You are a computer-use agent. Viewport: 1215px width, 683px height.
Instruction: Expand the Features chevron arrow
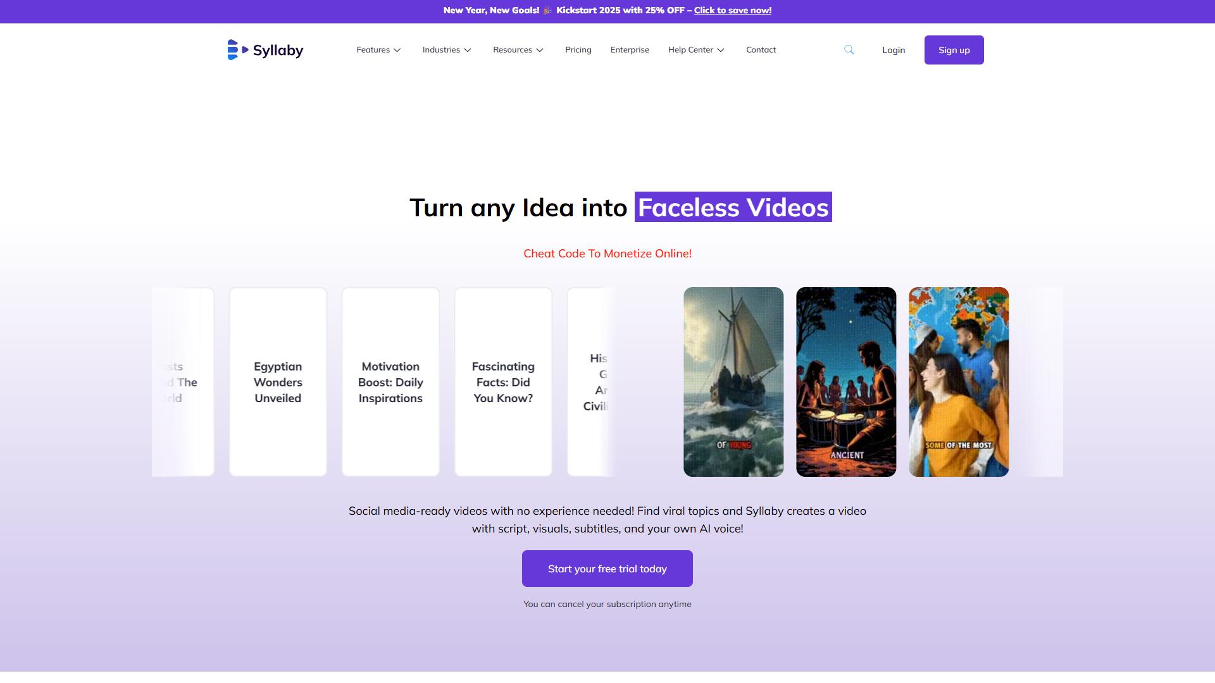397,50
